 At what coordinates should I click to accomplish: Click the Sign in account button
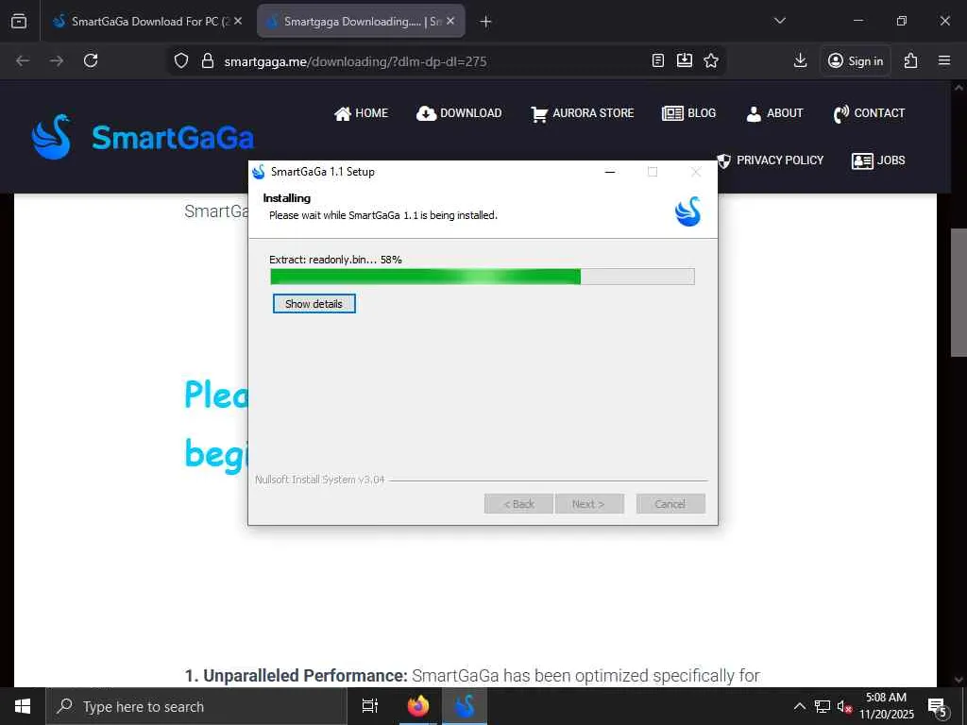pyautogui.click(x=856, y=60)
